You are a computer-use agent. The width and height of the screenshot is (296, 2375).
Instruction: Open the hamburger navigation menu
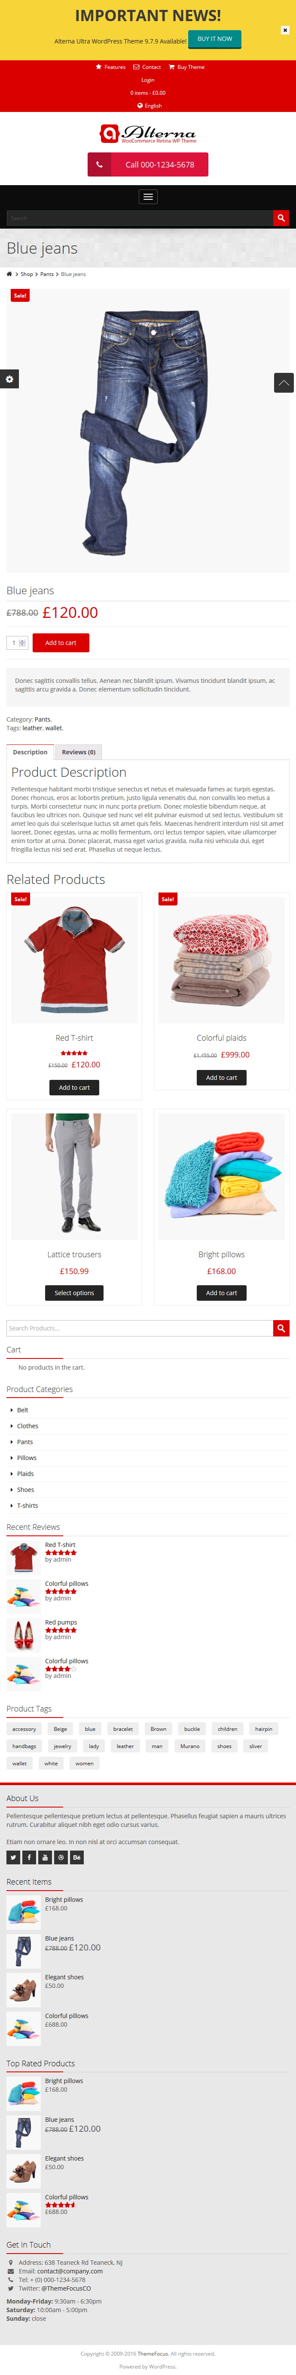click(x=148, y=196)
